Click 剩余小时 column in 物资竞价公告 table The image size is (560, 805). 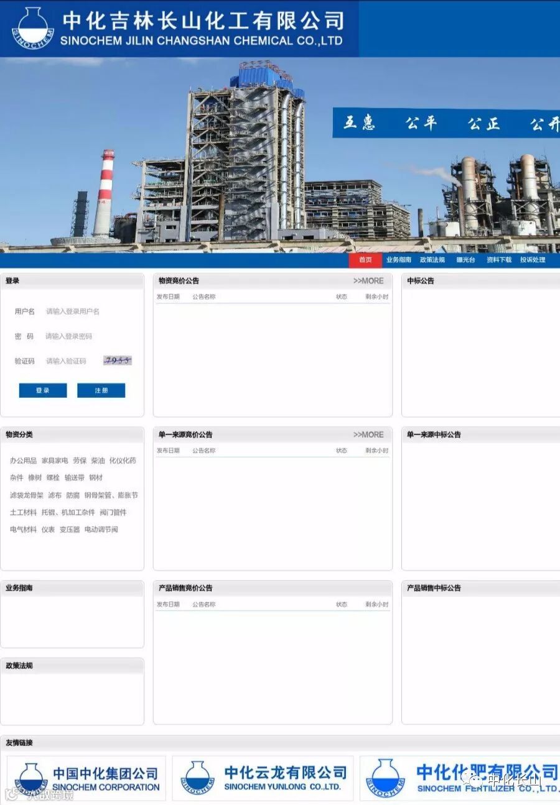click(377, 297)
